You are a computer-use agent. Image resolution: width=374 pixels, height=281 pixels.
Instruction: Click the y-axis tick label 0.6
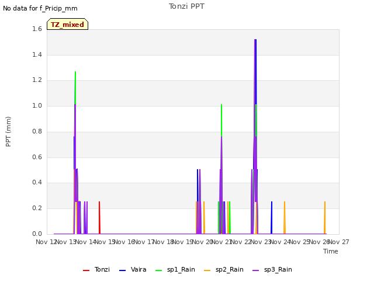point(37,157)
